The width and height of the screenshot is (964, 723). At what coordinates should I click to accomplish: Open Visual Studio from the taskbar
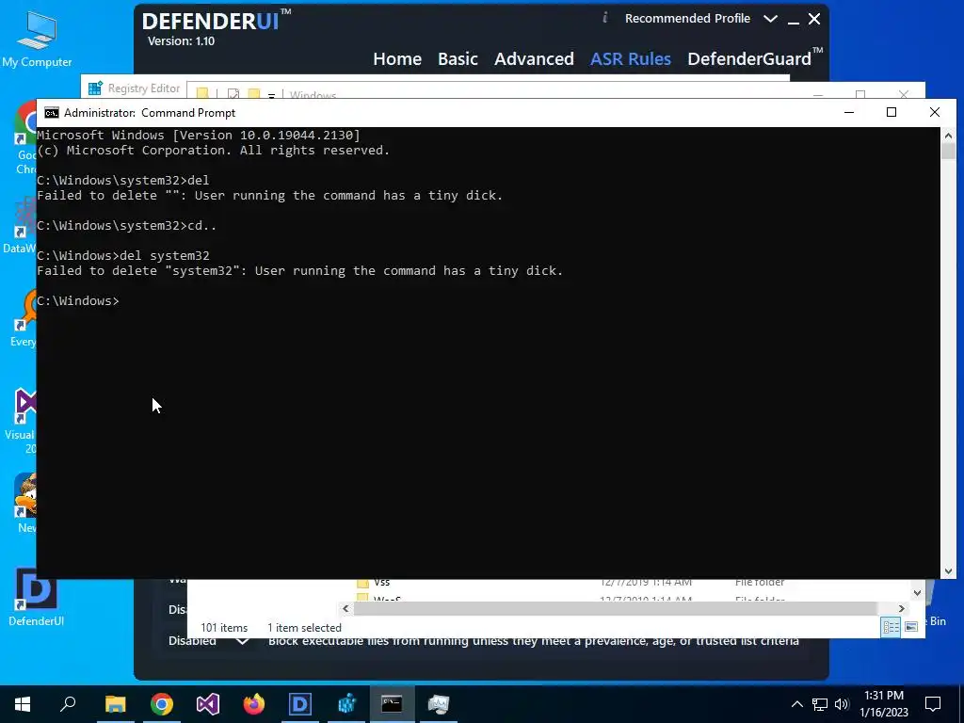tap(208, 704)
